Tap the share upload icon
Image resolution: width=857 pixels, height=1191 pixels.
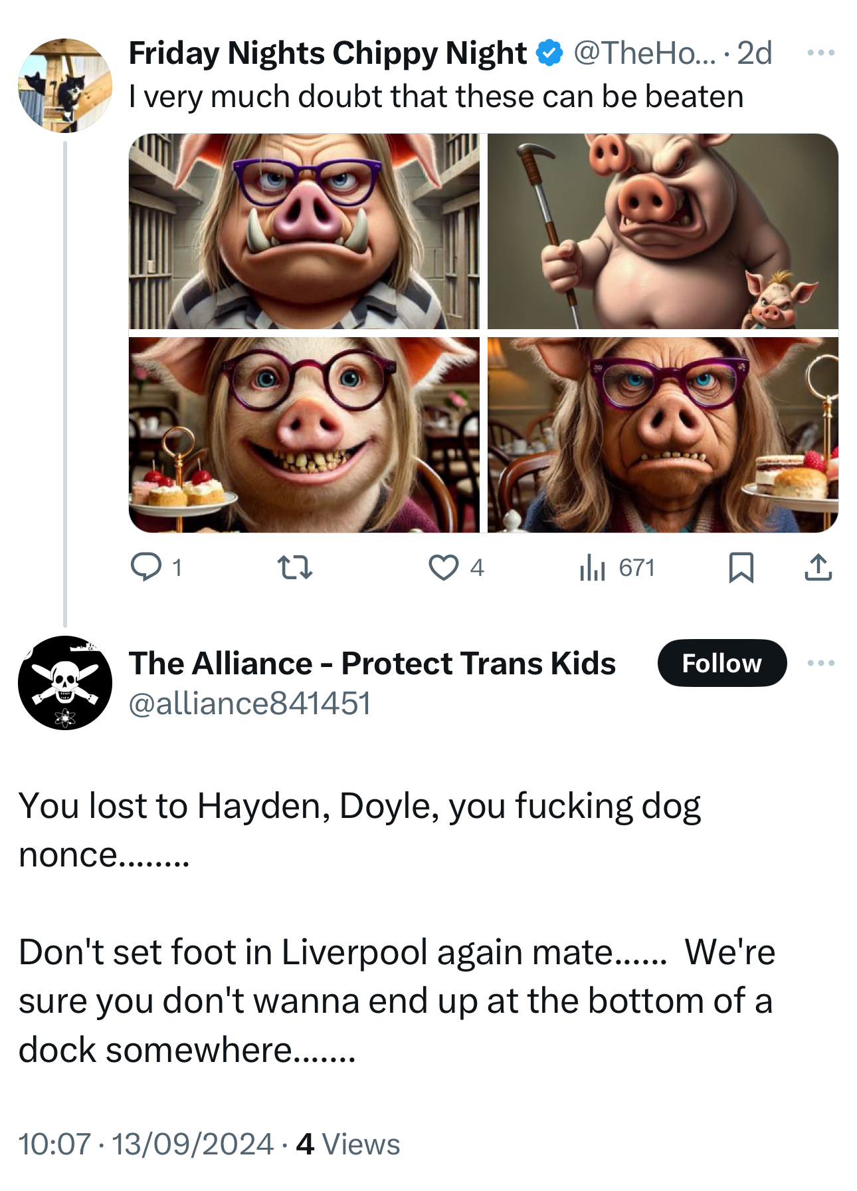coord(818,567)
